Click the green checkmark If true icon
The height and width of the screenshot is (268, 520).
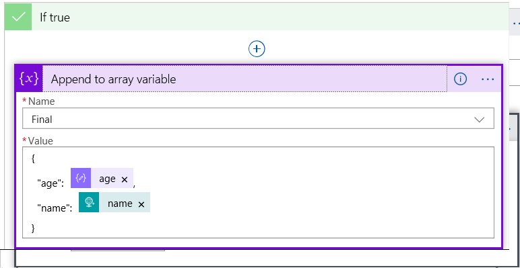18,17
